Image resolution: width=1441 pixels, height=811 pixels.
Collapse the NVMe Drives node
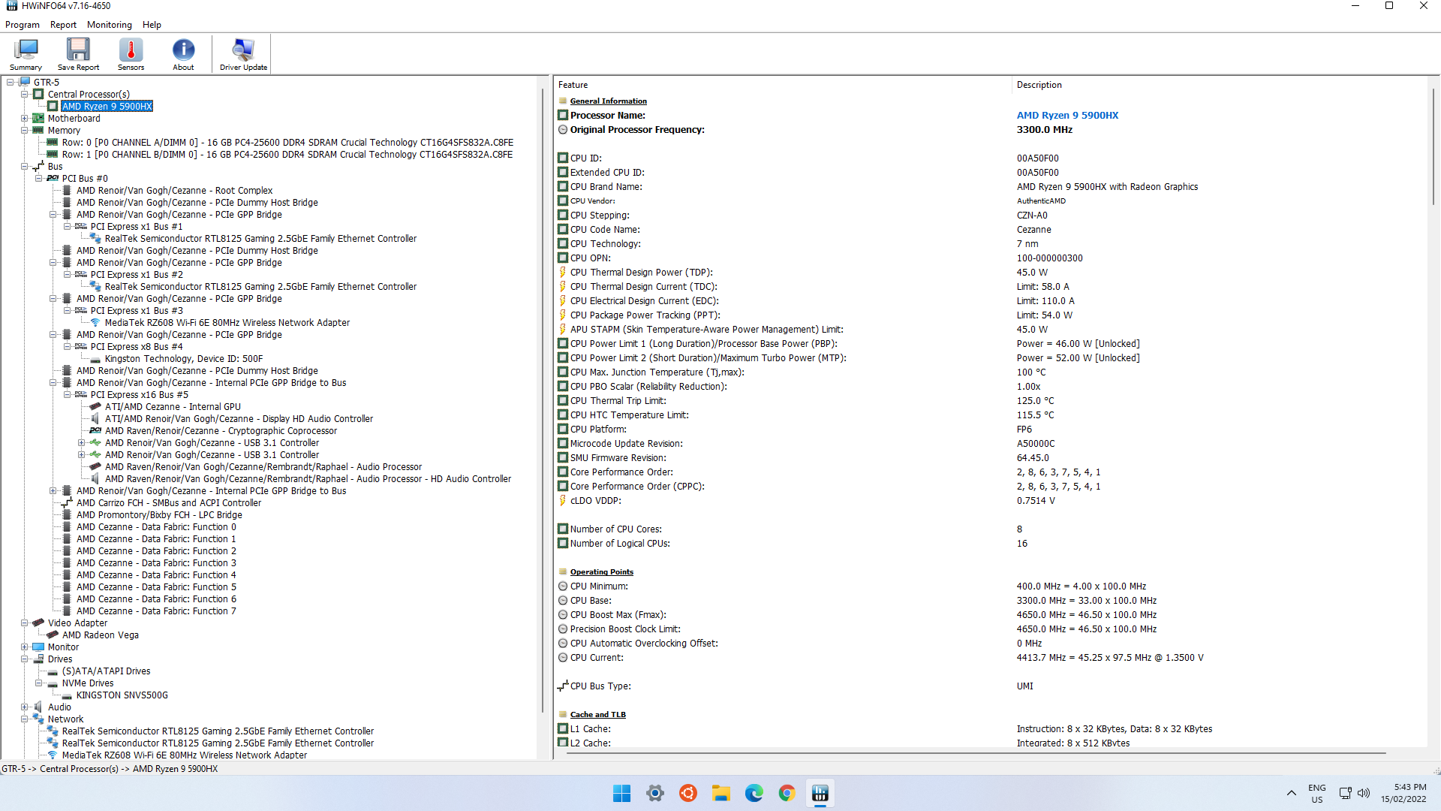tap(39, 683)
